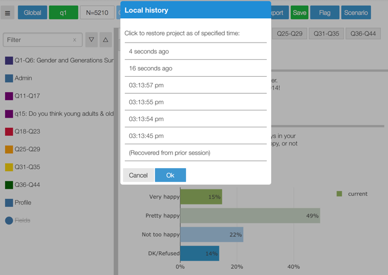Expand Q1-Q6 Gender and Generations item
388x275 pixels.
click(x=64, y=60)
